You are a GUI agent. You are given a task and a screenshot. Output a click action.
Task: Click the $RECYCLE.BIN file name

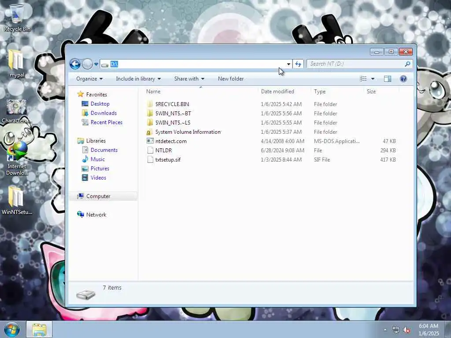pos(172,104)
